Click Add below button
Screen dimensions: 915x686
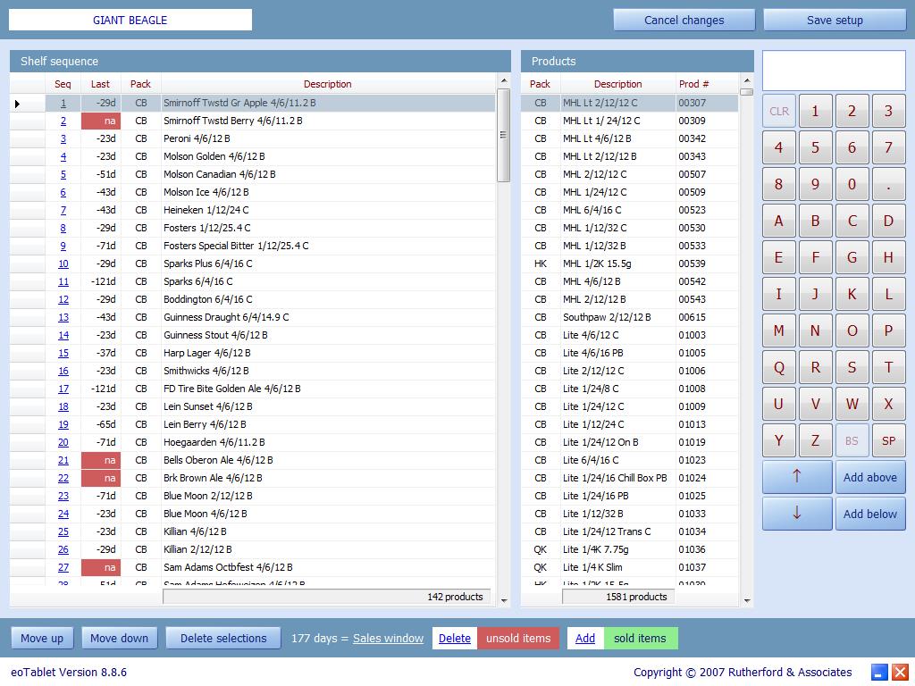click(870, 514)
